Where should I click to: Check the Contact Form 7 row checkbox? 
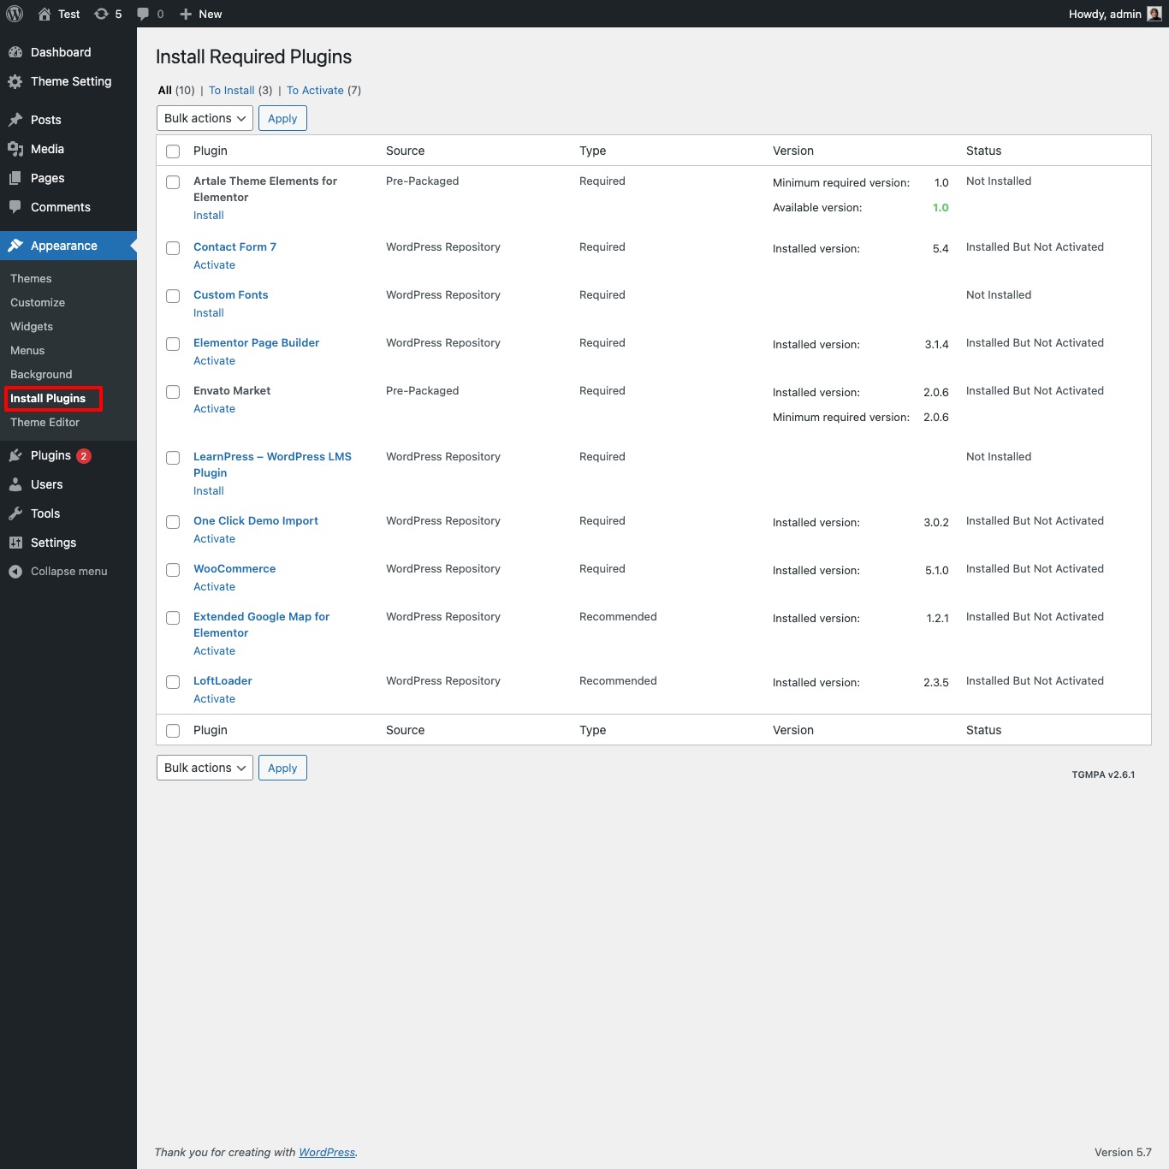(172, 248)
